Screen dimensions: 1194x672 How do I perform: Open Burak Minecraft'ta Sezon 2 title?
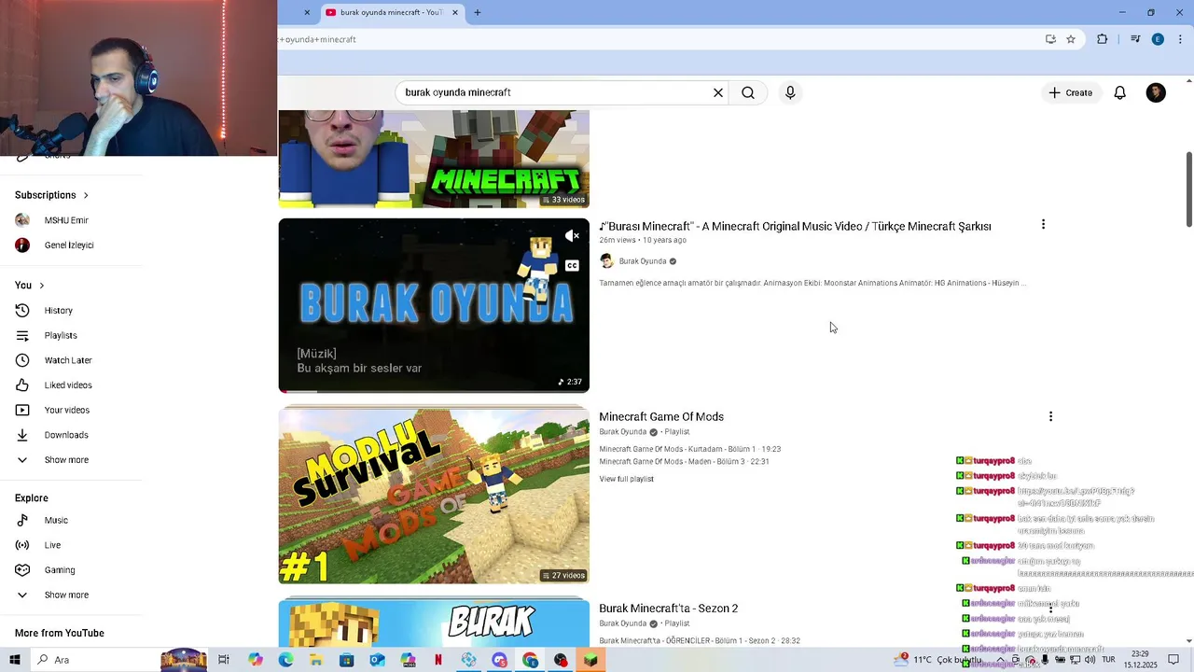tap(668, 609)
